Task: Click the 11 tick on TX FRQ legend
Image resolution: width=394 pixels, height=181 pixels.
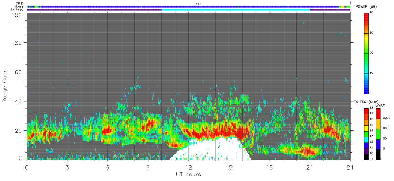Action: [x=371, y=147]
